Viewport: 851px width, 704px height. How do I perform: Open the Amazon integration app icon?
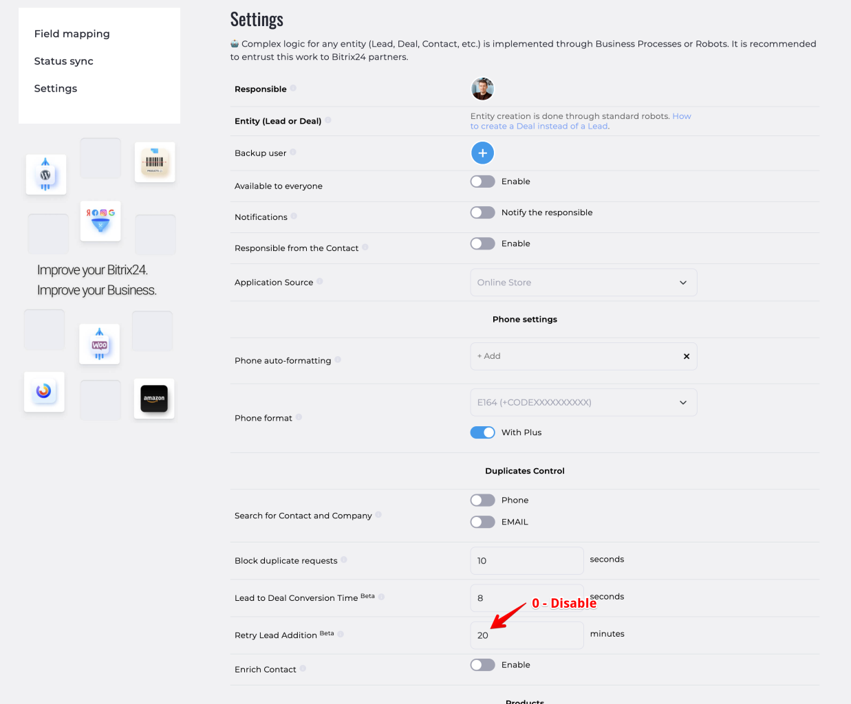tap(154, 399)
